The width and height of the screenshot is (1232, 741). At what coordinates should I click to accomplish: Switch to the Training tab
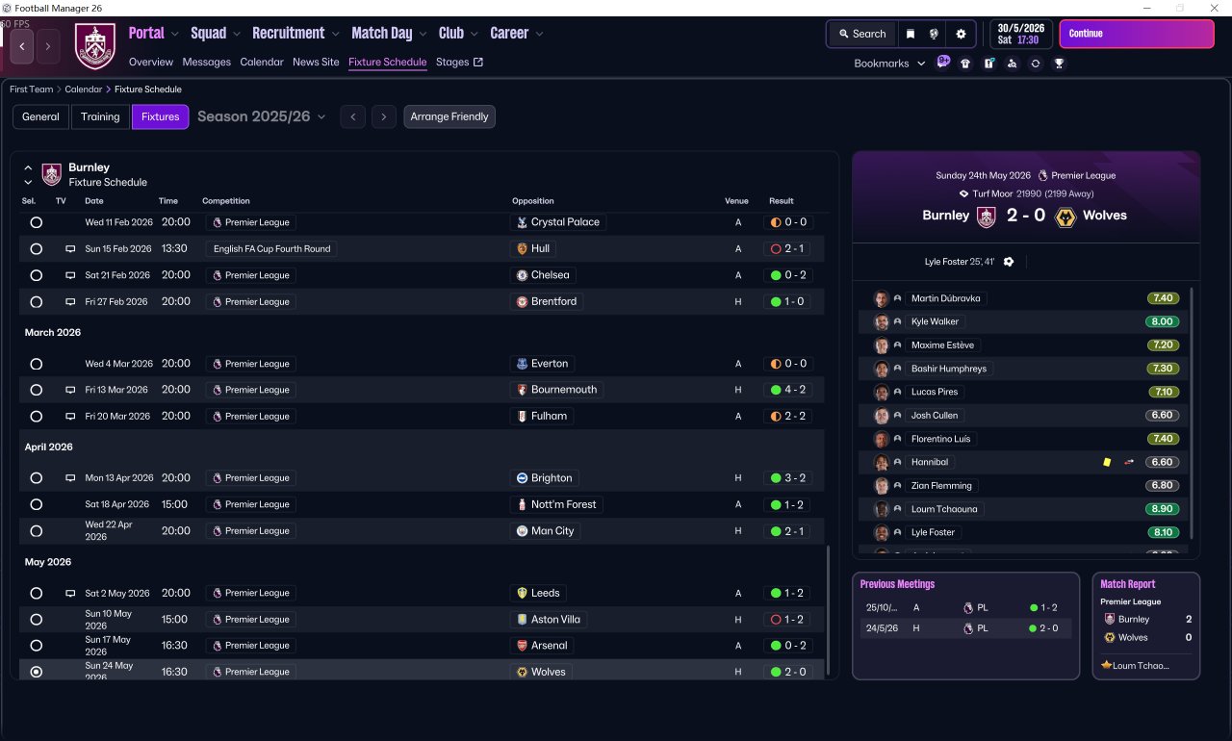click(100, 116)
